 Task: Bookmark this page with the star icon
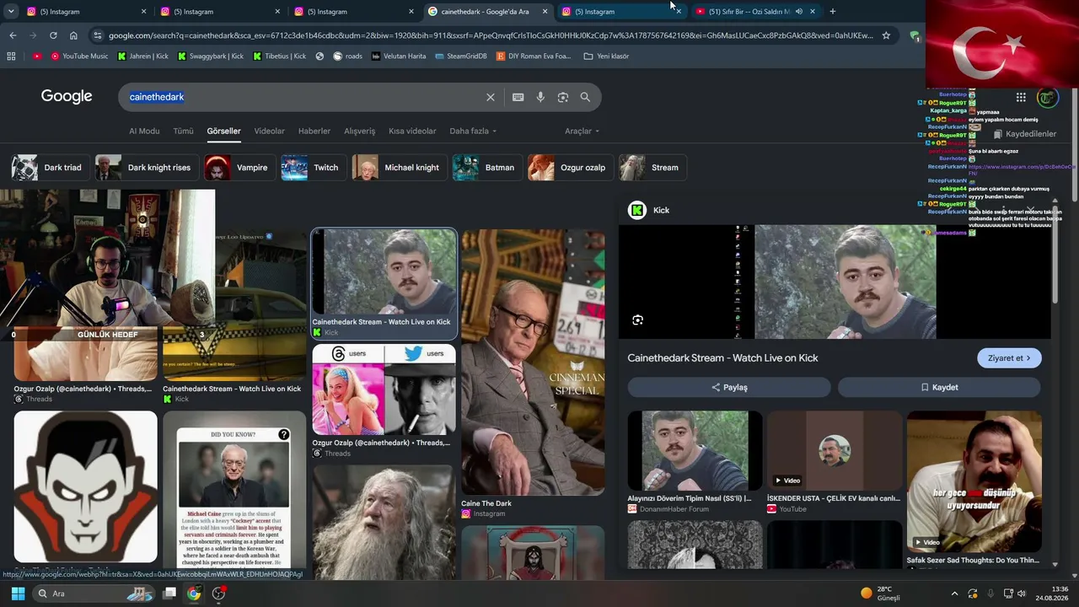886,35
